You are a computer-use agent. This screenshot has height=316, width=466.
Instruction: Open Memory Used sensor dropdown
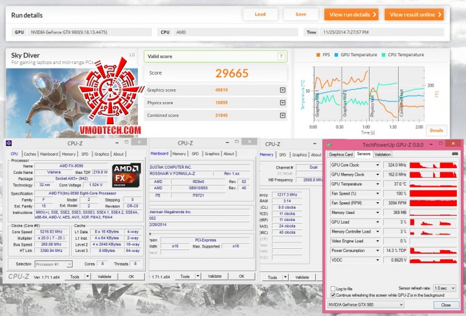click(x=378, y=213)
